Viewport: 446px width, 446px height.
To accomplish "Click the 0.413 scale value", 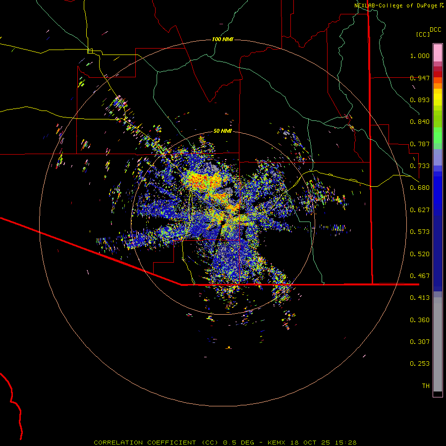I will coord(420,298).
